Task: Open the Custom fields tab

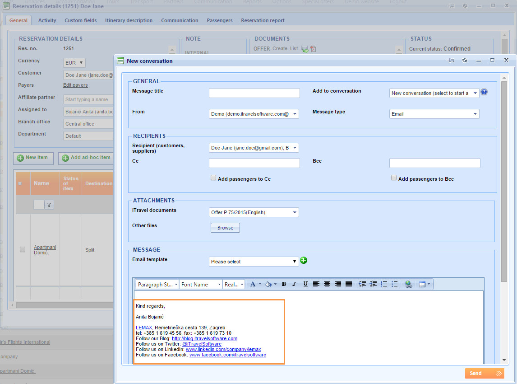Action: tap(81, 20)
